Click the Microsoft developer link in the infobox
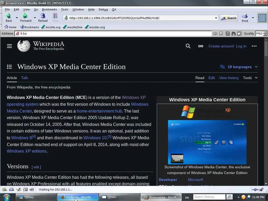Image resolution: width=268 pixels, height=201 pixels. click(x=195, y=180)
